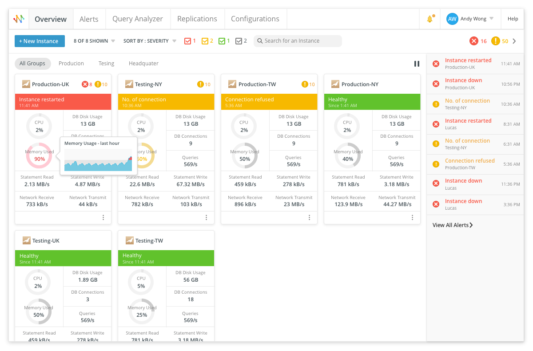Click the colorful app logo icon

[x=19, y=19]
